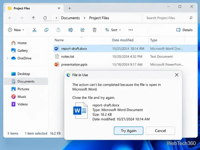
Task: Select the report-draft.docx file name
Action: coord(74,48)
